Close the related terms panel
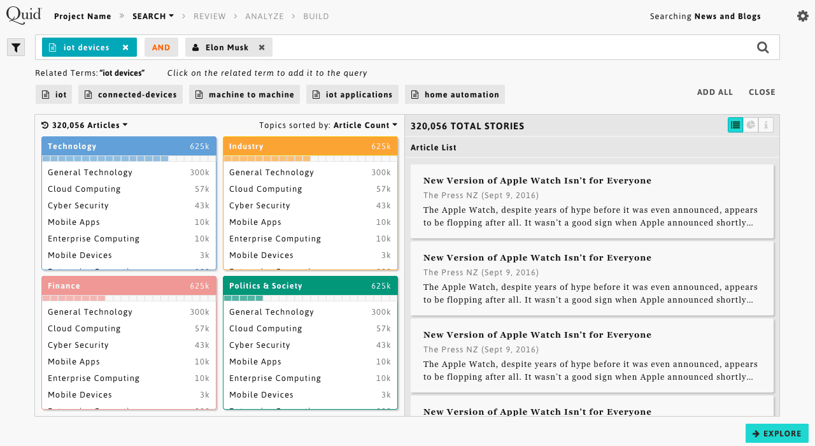This screenshot has height=446, width=815. click(x=762, y=92)
